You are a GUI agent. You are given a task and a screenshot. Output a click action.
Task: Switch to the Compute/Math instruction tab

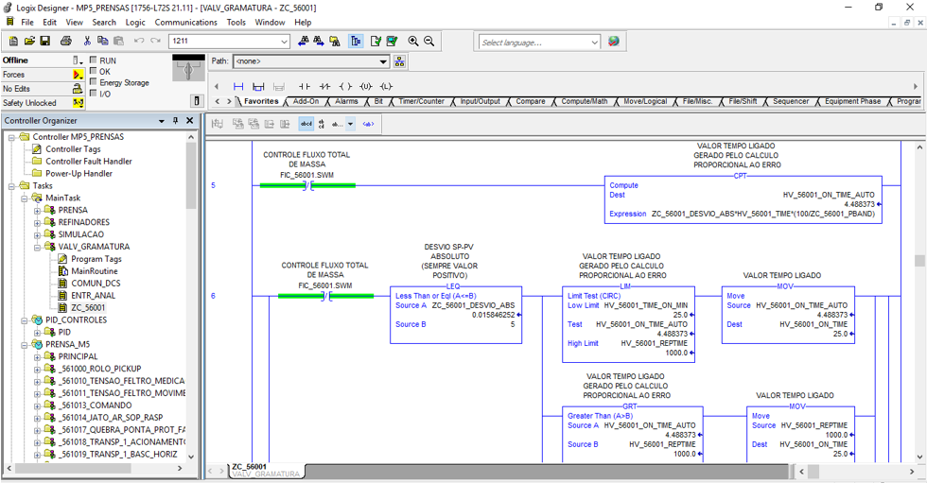(x=585, y=101)
